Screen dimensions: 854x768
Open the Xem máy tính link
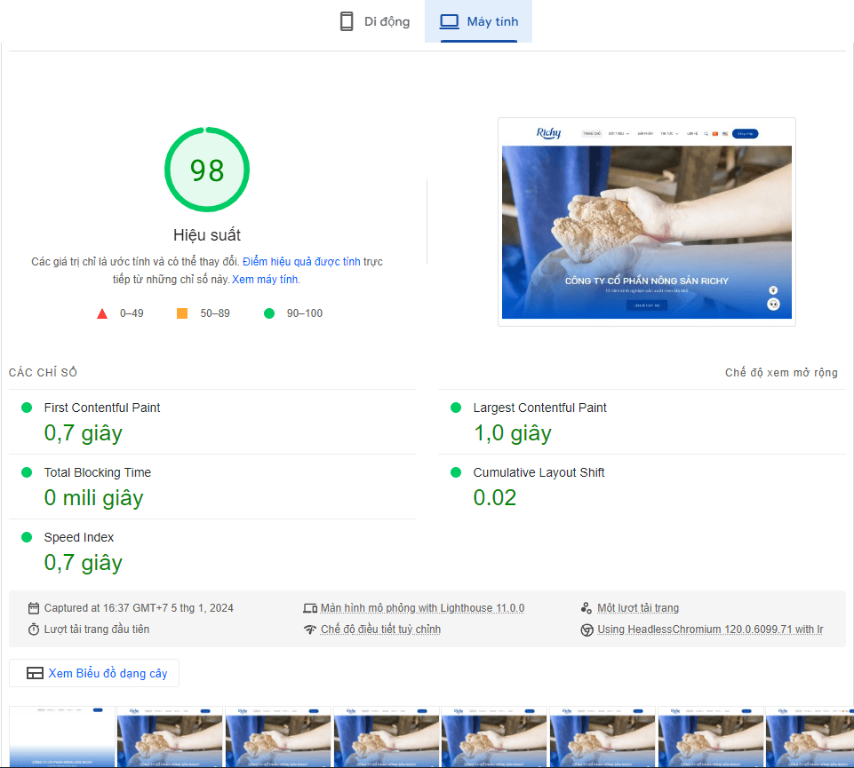[265, 279]
